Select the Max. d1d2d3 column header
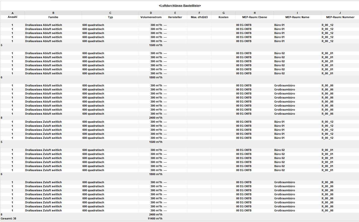The image size is (359, 222). point(199,17)
